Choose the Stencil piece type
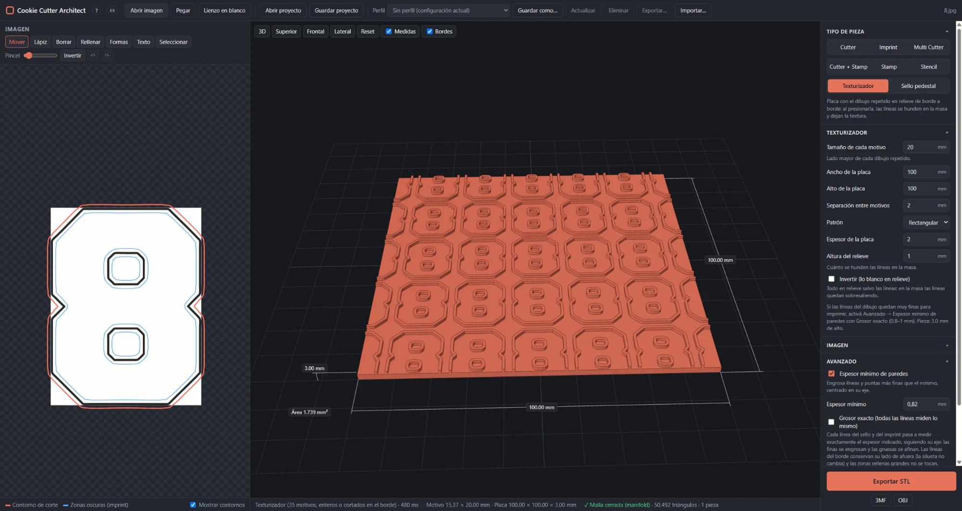 (x=928, y=67)
